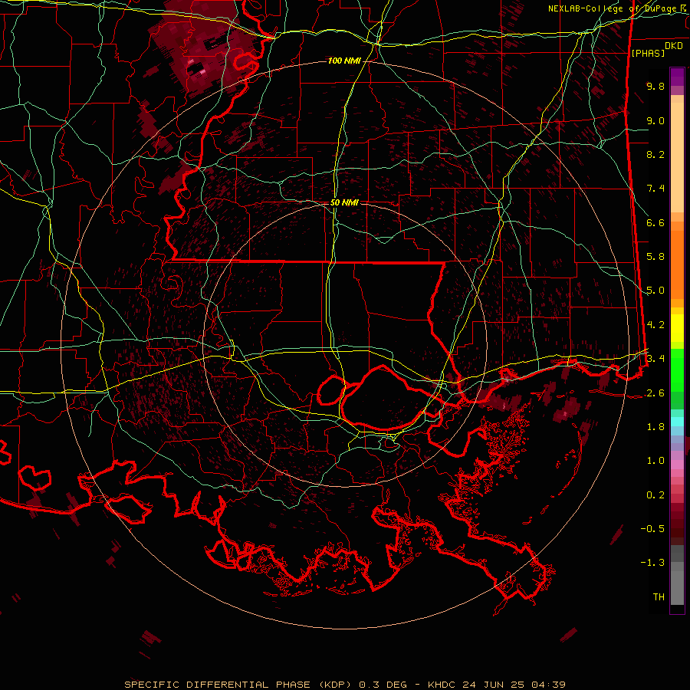Screen dimensions: 690x690
Task: Click the 5.8 value on the color scale
Action: 655,257
